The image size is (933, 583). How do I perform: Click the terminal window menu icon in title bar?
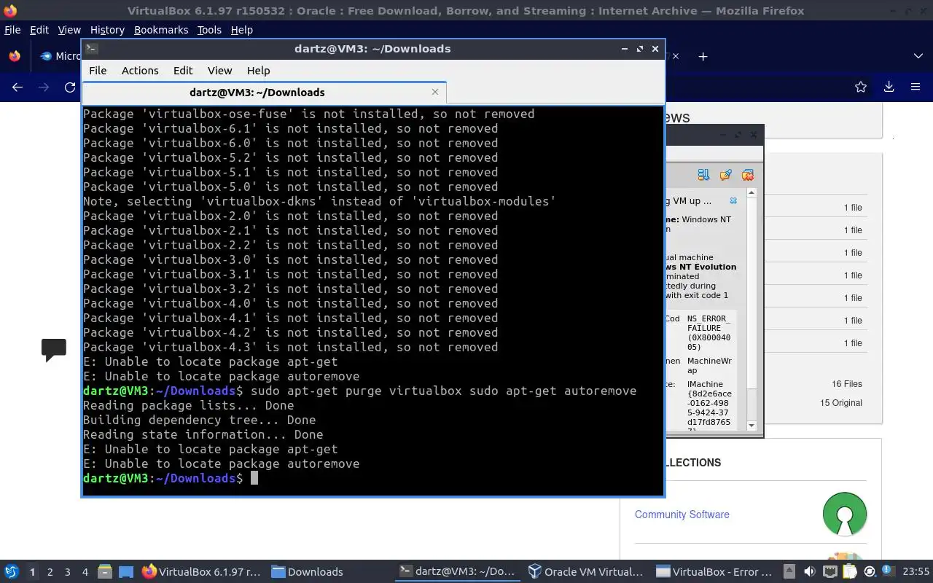click(91, 49)
